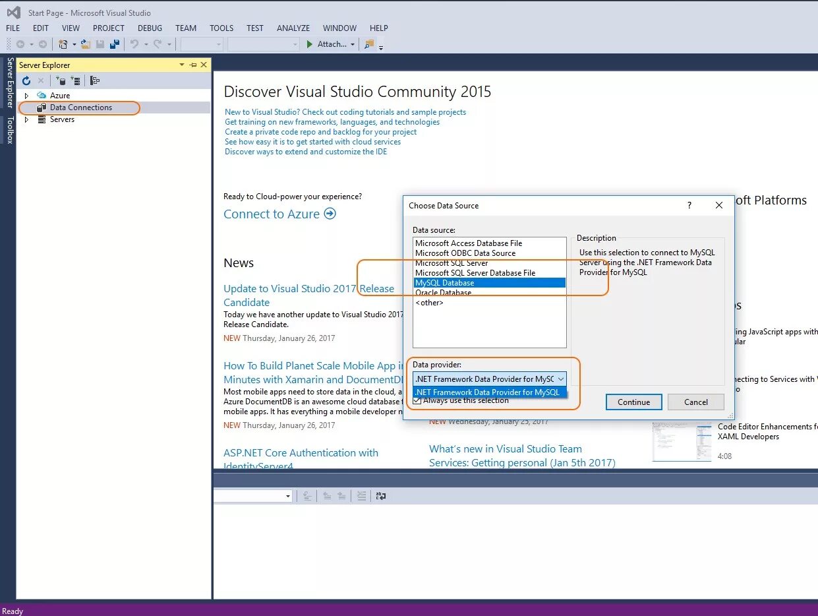Select Data Connections tree item
This screenshot has width=818, height=616.
click(x=81, y=108)
